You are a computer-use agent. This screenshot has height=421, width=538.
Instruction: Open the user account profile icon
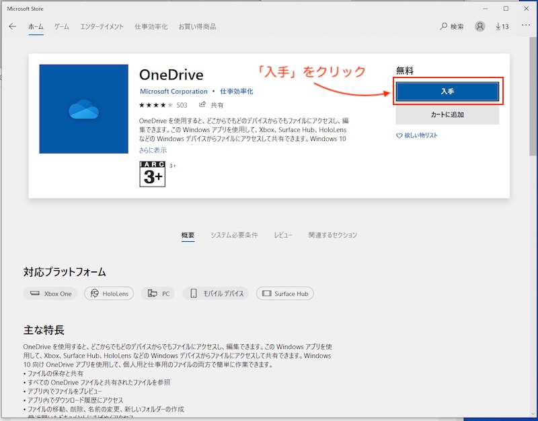[x=479, y=26]
